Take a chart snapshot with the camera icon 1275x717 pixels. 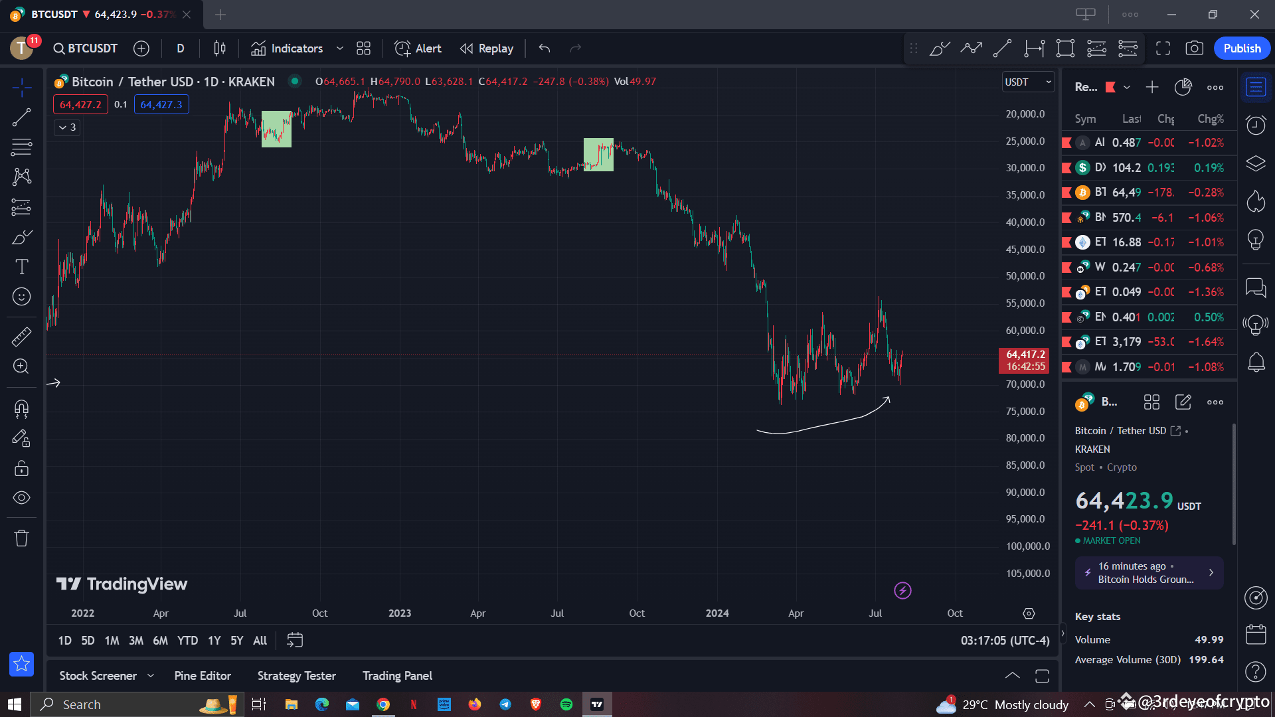tap(1195, 48)
